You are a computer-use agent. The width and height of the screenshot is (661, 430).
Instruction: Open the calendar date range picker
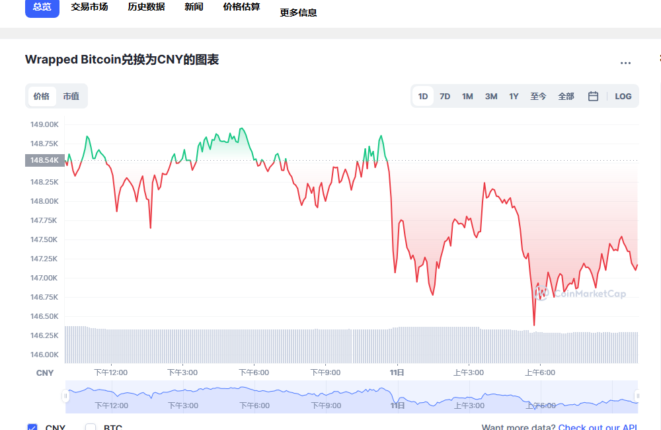593,96
